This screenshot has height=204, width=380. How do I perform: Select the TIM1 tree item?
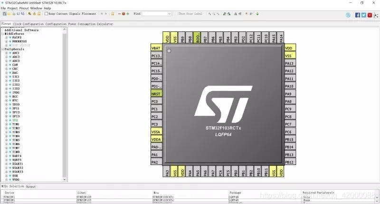16,124
